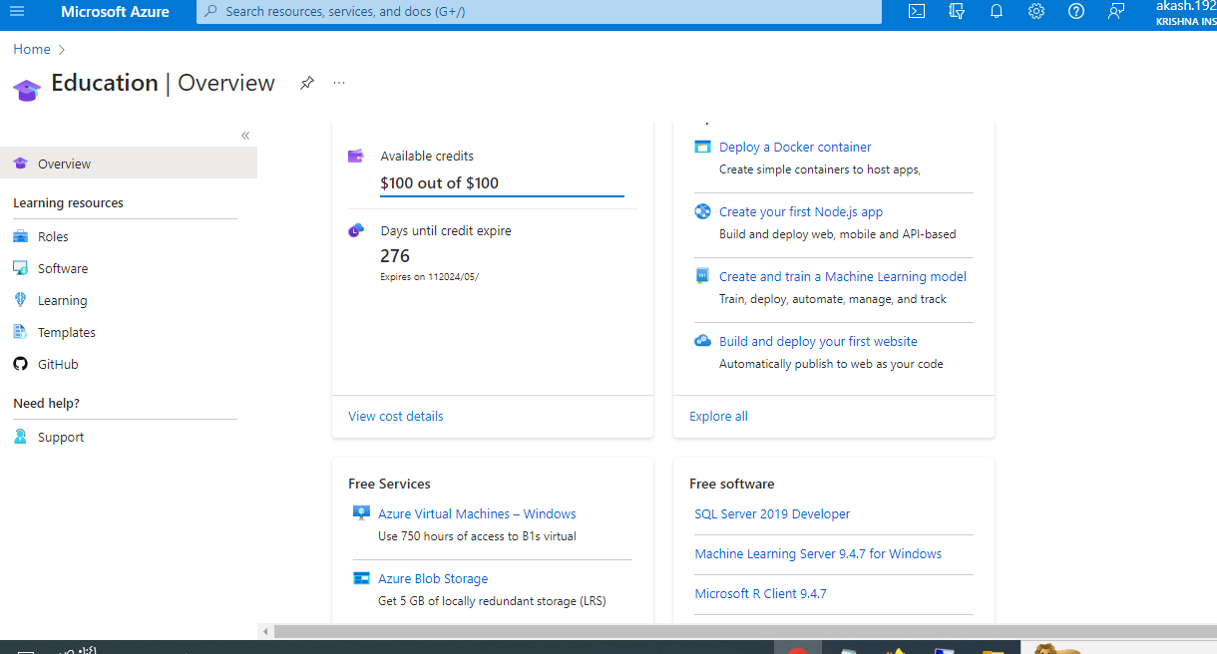1217x654 pixels.
Task: Click the first website cloud icon
Action: click(702, 341)
